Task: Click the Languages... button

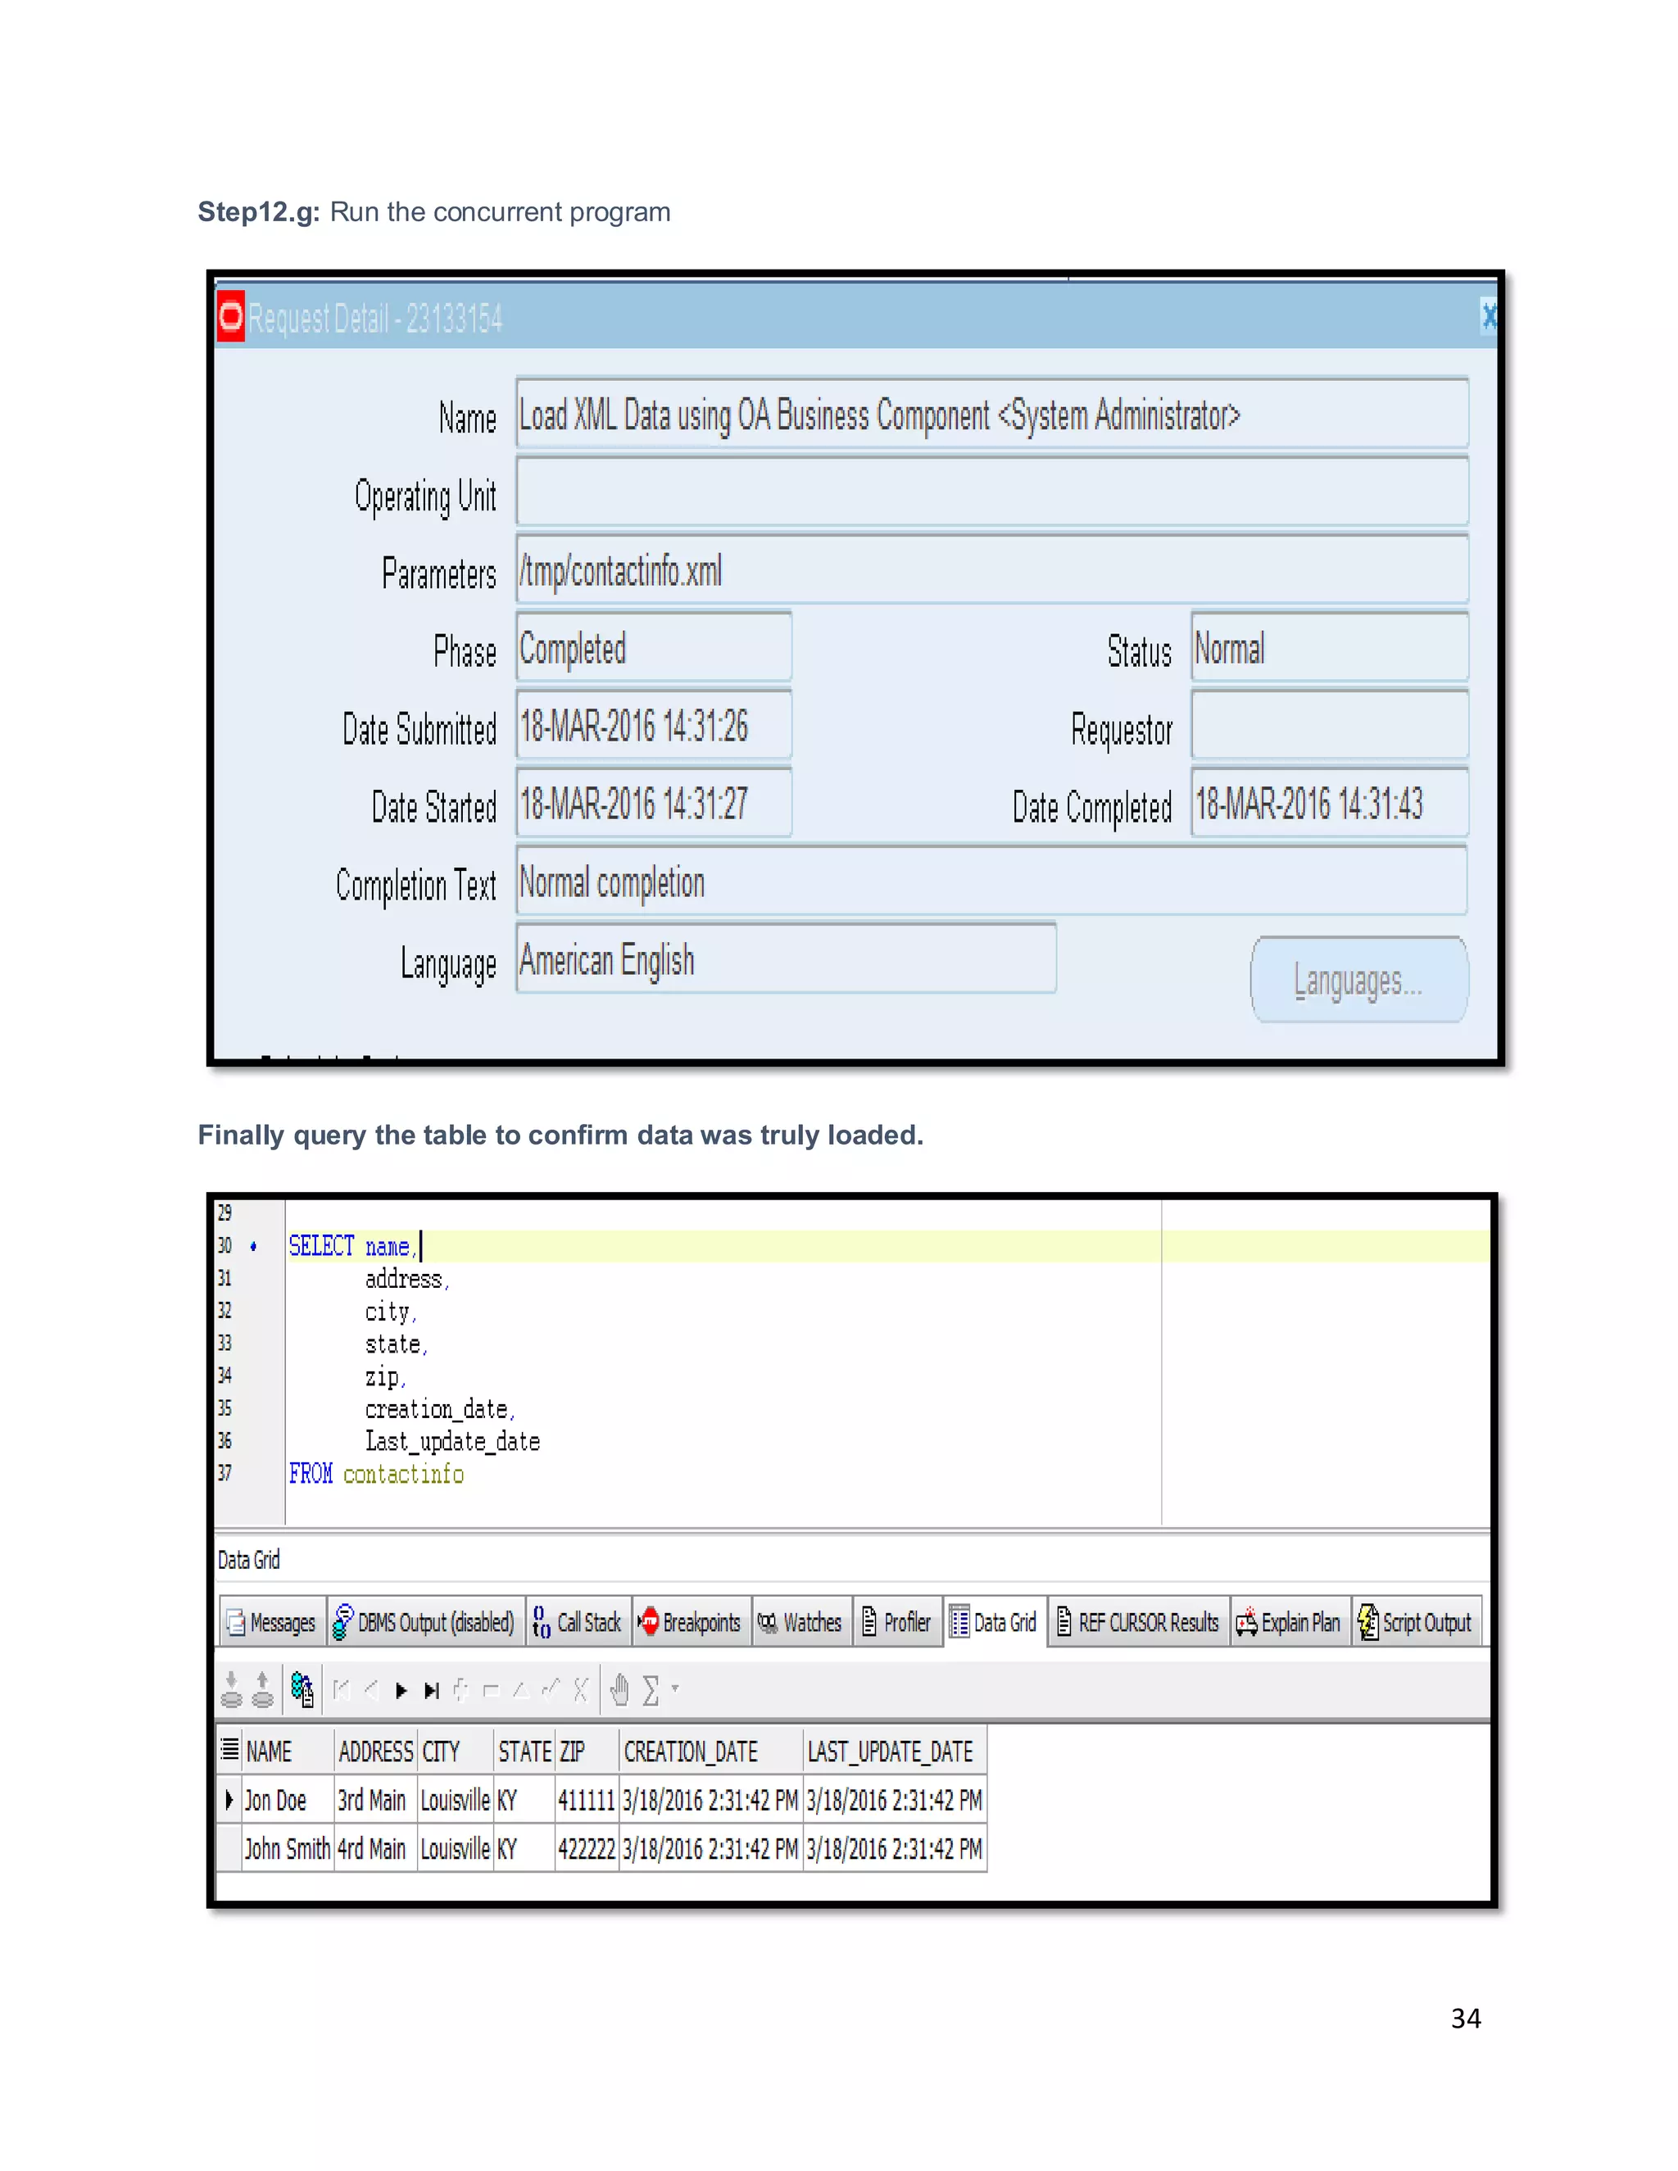Action: click(x=1359, y=980)
